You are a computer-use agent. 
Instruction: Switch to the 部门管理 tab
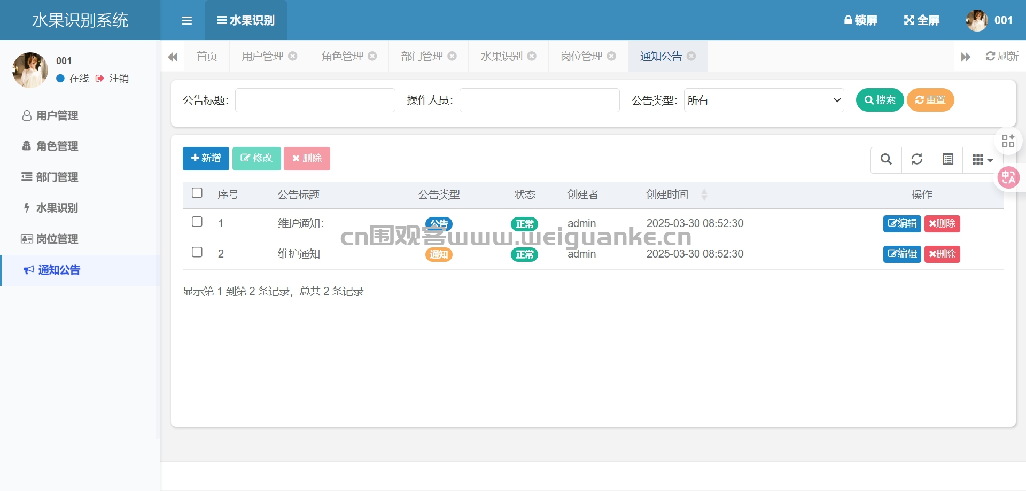[x=422, y=56]
